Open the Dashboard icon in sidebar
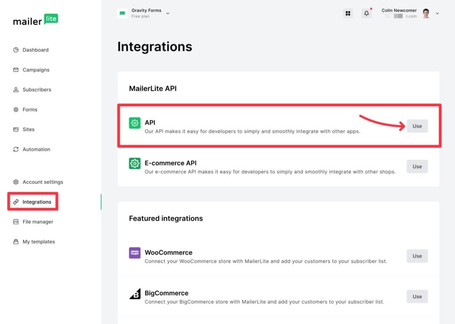Screen dimensions: 455x324 click(x=16, y=50)
